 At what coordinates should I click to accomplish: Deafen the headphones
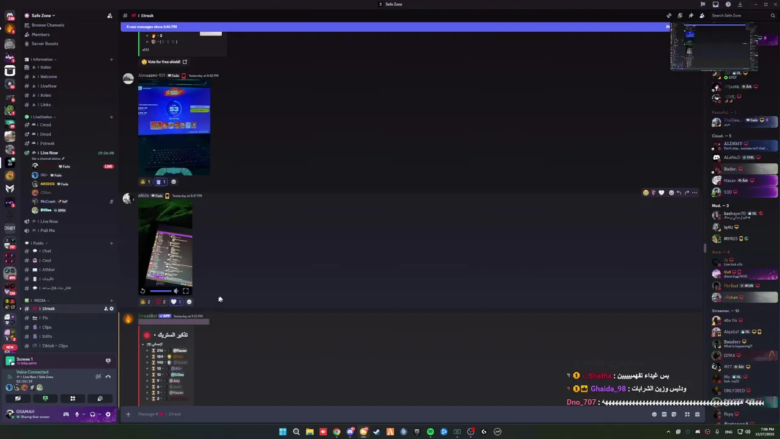[x=93, y=415]
